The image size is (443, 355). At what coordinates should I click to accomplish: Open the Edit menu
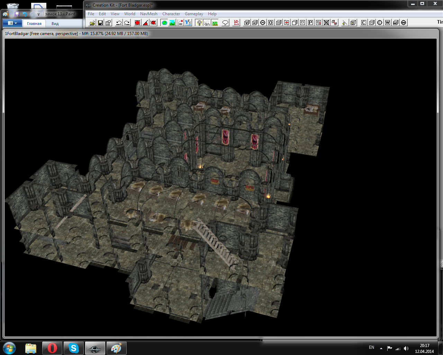102,14
